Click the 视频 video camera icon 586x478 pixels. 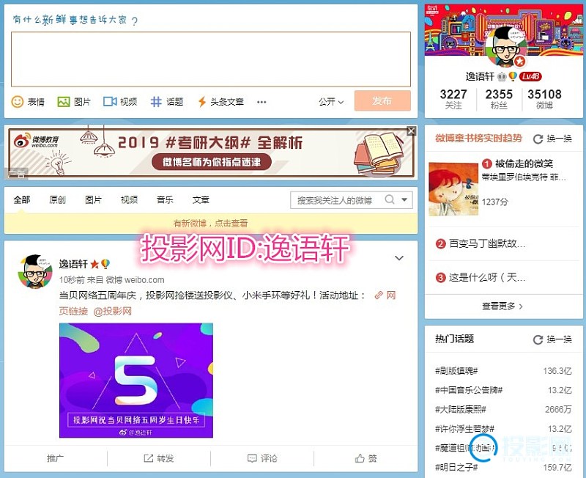(110, 102)
